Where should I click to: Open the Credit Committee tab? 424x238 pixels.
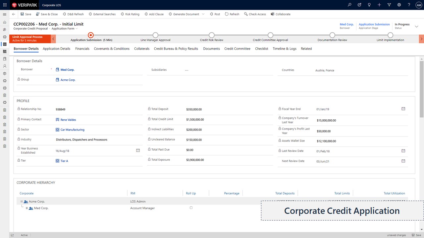(x=237, y=49)
